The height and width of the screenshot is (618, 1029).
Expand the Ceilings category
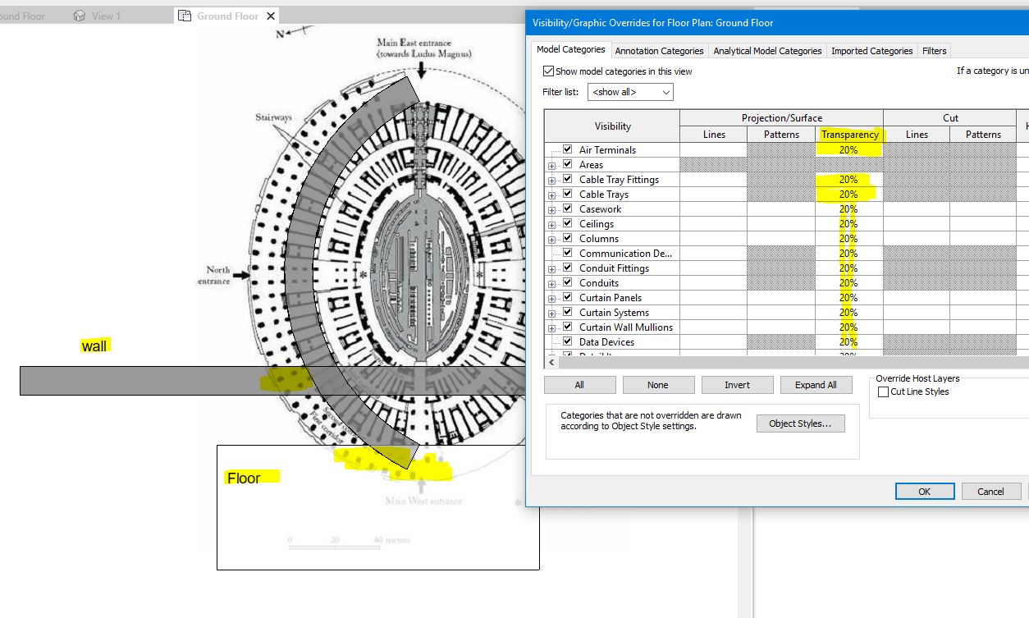click(552, 225)
